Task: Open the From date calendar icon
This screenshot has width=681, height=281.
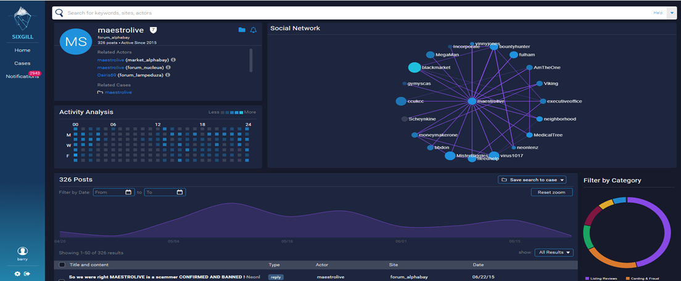Action: click(x=128, y=192)
